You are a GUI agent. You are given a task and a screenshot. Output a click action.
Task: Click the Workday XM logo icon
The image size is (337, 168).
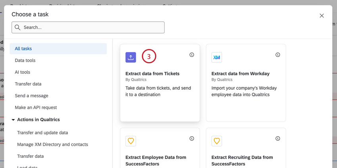pos(216,57)
